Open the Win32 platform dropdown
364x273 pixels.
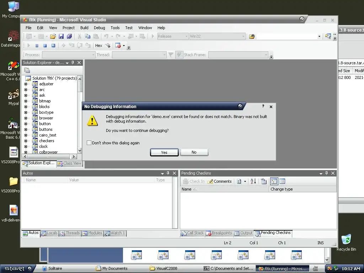[243, 37]
